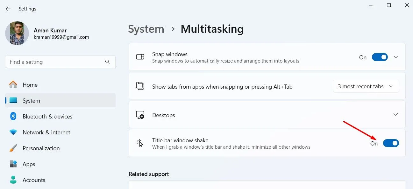
Task: Select System in the sidebar
Action: pyautogui.click(x=31, y=100)
